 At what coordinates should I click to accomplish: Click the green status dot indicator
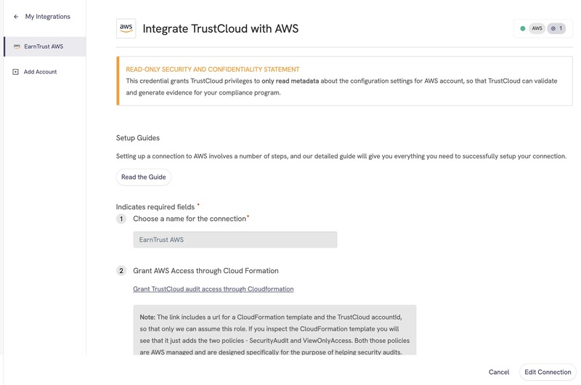coord(522,28)
